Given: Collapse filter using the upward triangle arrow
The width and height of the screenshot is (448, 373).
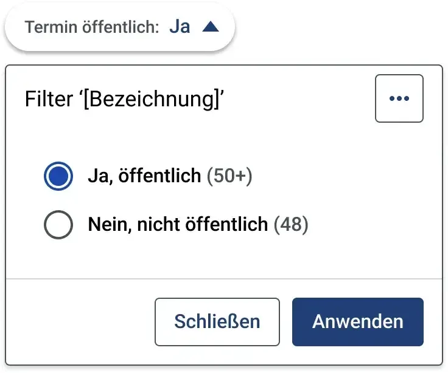Looking at the screenshot, I should tap(211, 27).
